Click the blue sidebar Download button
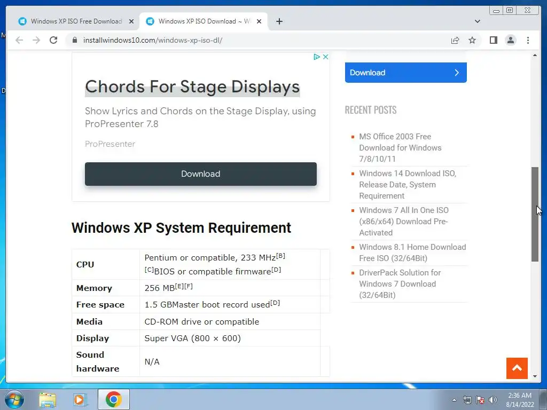The image size is (547, 410). 406,73
